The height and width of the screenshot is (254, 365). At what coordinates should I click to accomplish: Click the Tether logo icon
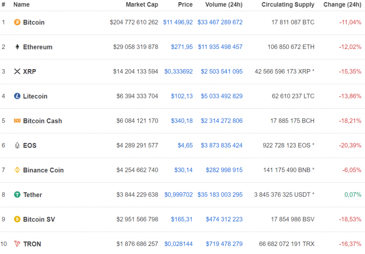(x=17, y=195)
